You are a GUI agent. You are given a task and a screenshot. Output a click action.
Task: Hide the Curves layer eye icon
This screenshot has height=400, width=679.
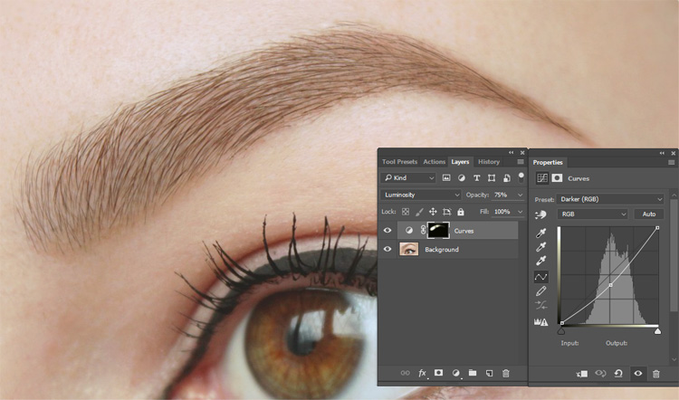point(387,230)
